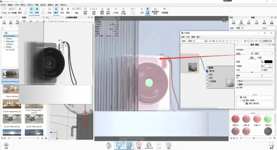Toggle the 几何视图 geometry view button
Image resolution: width=277 pixels, height=150 pixels.
click(148, 11)
